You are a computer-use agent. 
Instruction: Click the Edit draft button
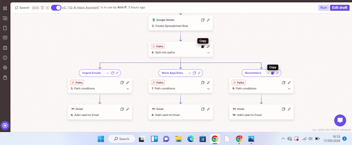pos(340,8)
